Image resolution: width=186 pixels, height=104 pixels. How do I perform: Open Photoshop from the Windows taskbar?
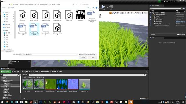tap(40, 102)
